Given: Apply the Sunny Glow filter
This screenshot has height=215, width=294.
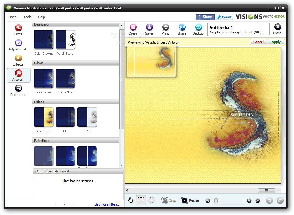Looking at the screenshot, I should click(x=65, y=78).
